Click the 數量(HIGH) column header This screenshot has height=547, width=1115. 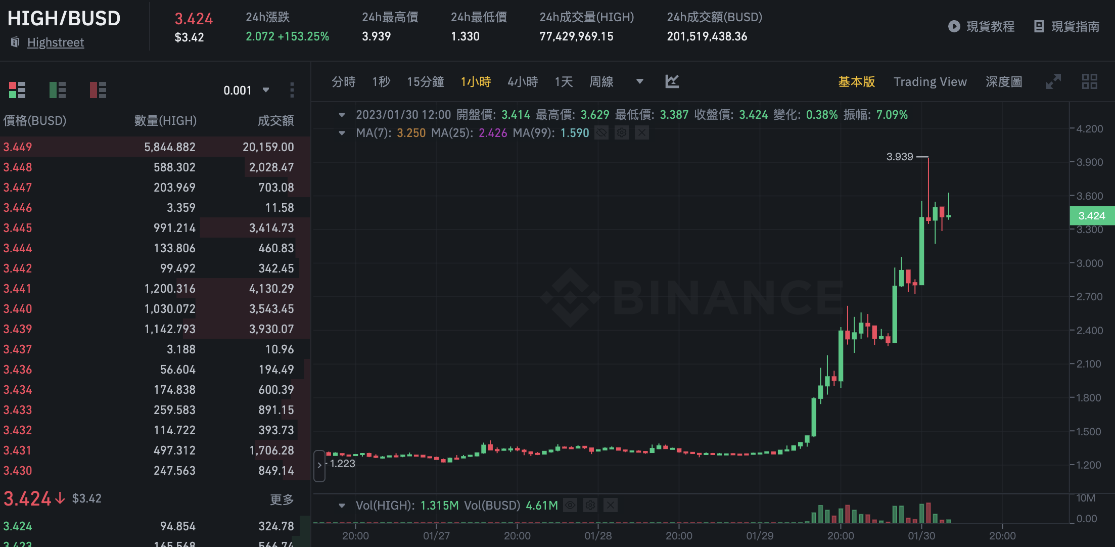click(165, 120)
